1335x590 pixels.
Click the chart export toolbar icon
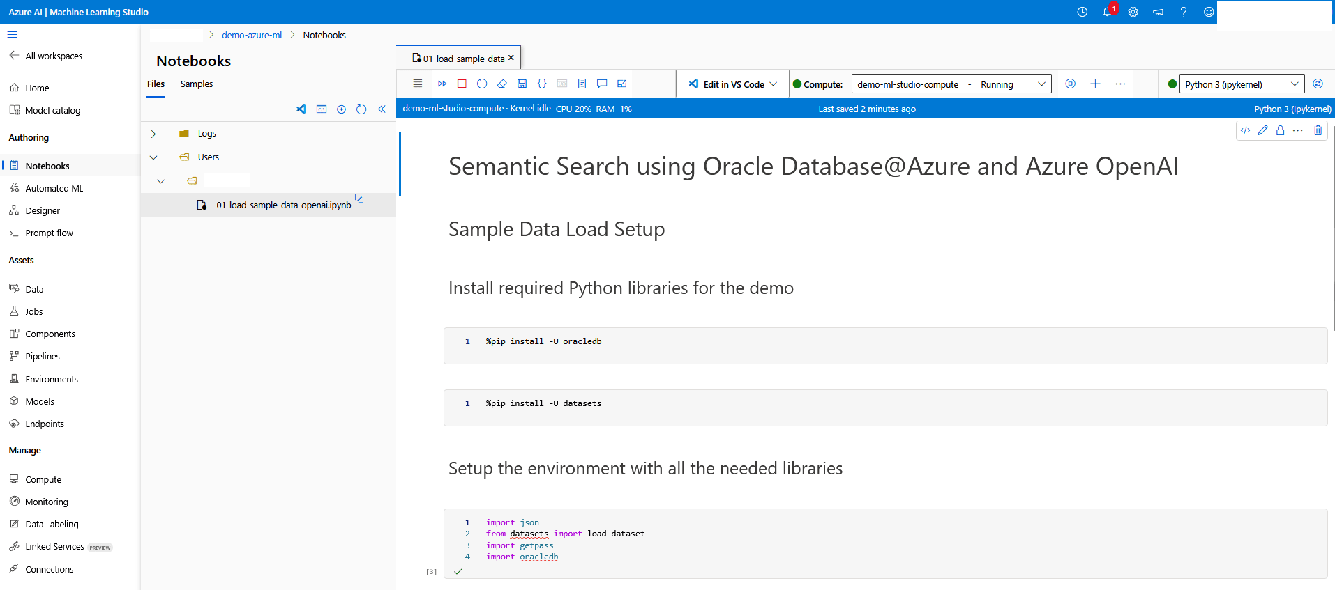click(622, 84)
